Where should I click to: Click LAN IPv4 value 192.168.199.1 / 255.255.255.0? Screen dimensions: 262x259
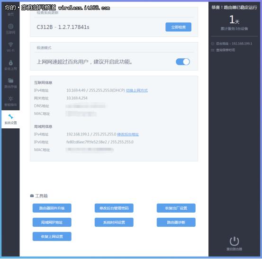[x=91, y=134]
